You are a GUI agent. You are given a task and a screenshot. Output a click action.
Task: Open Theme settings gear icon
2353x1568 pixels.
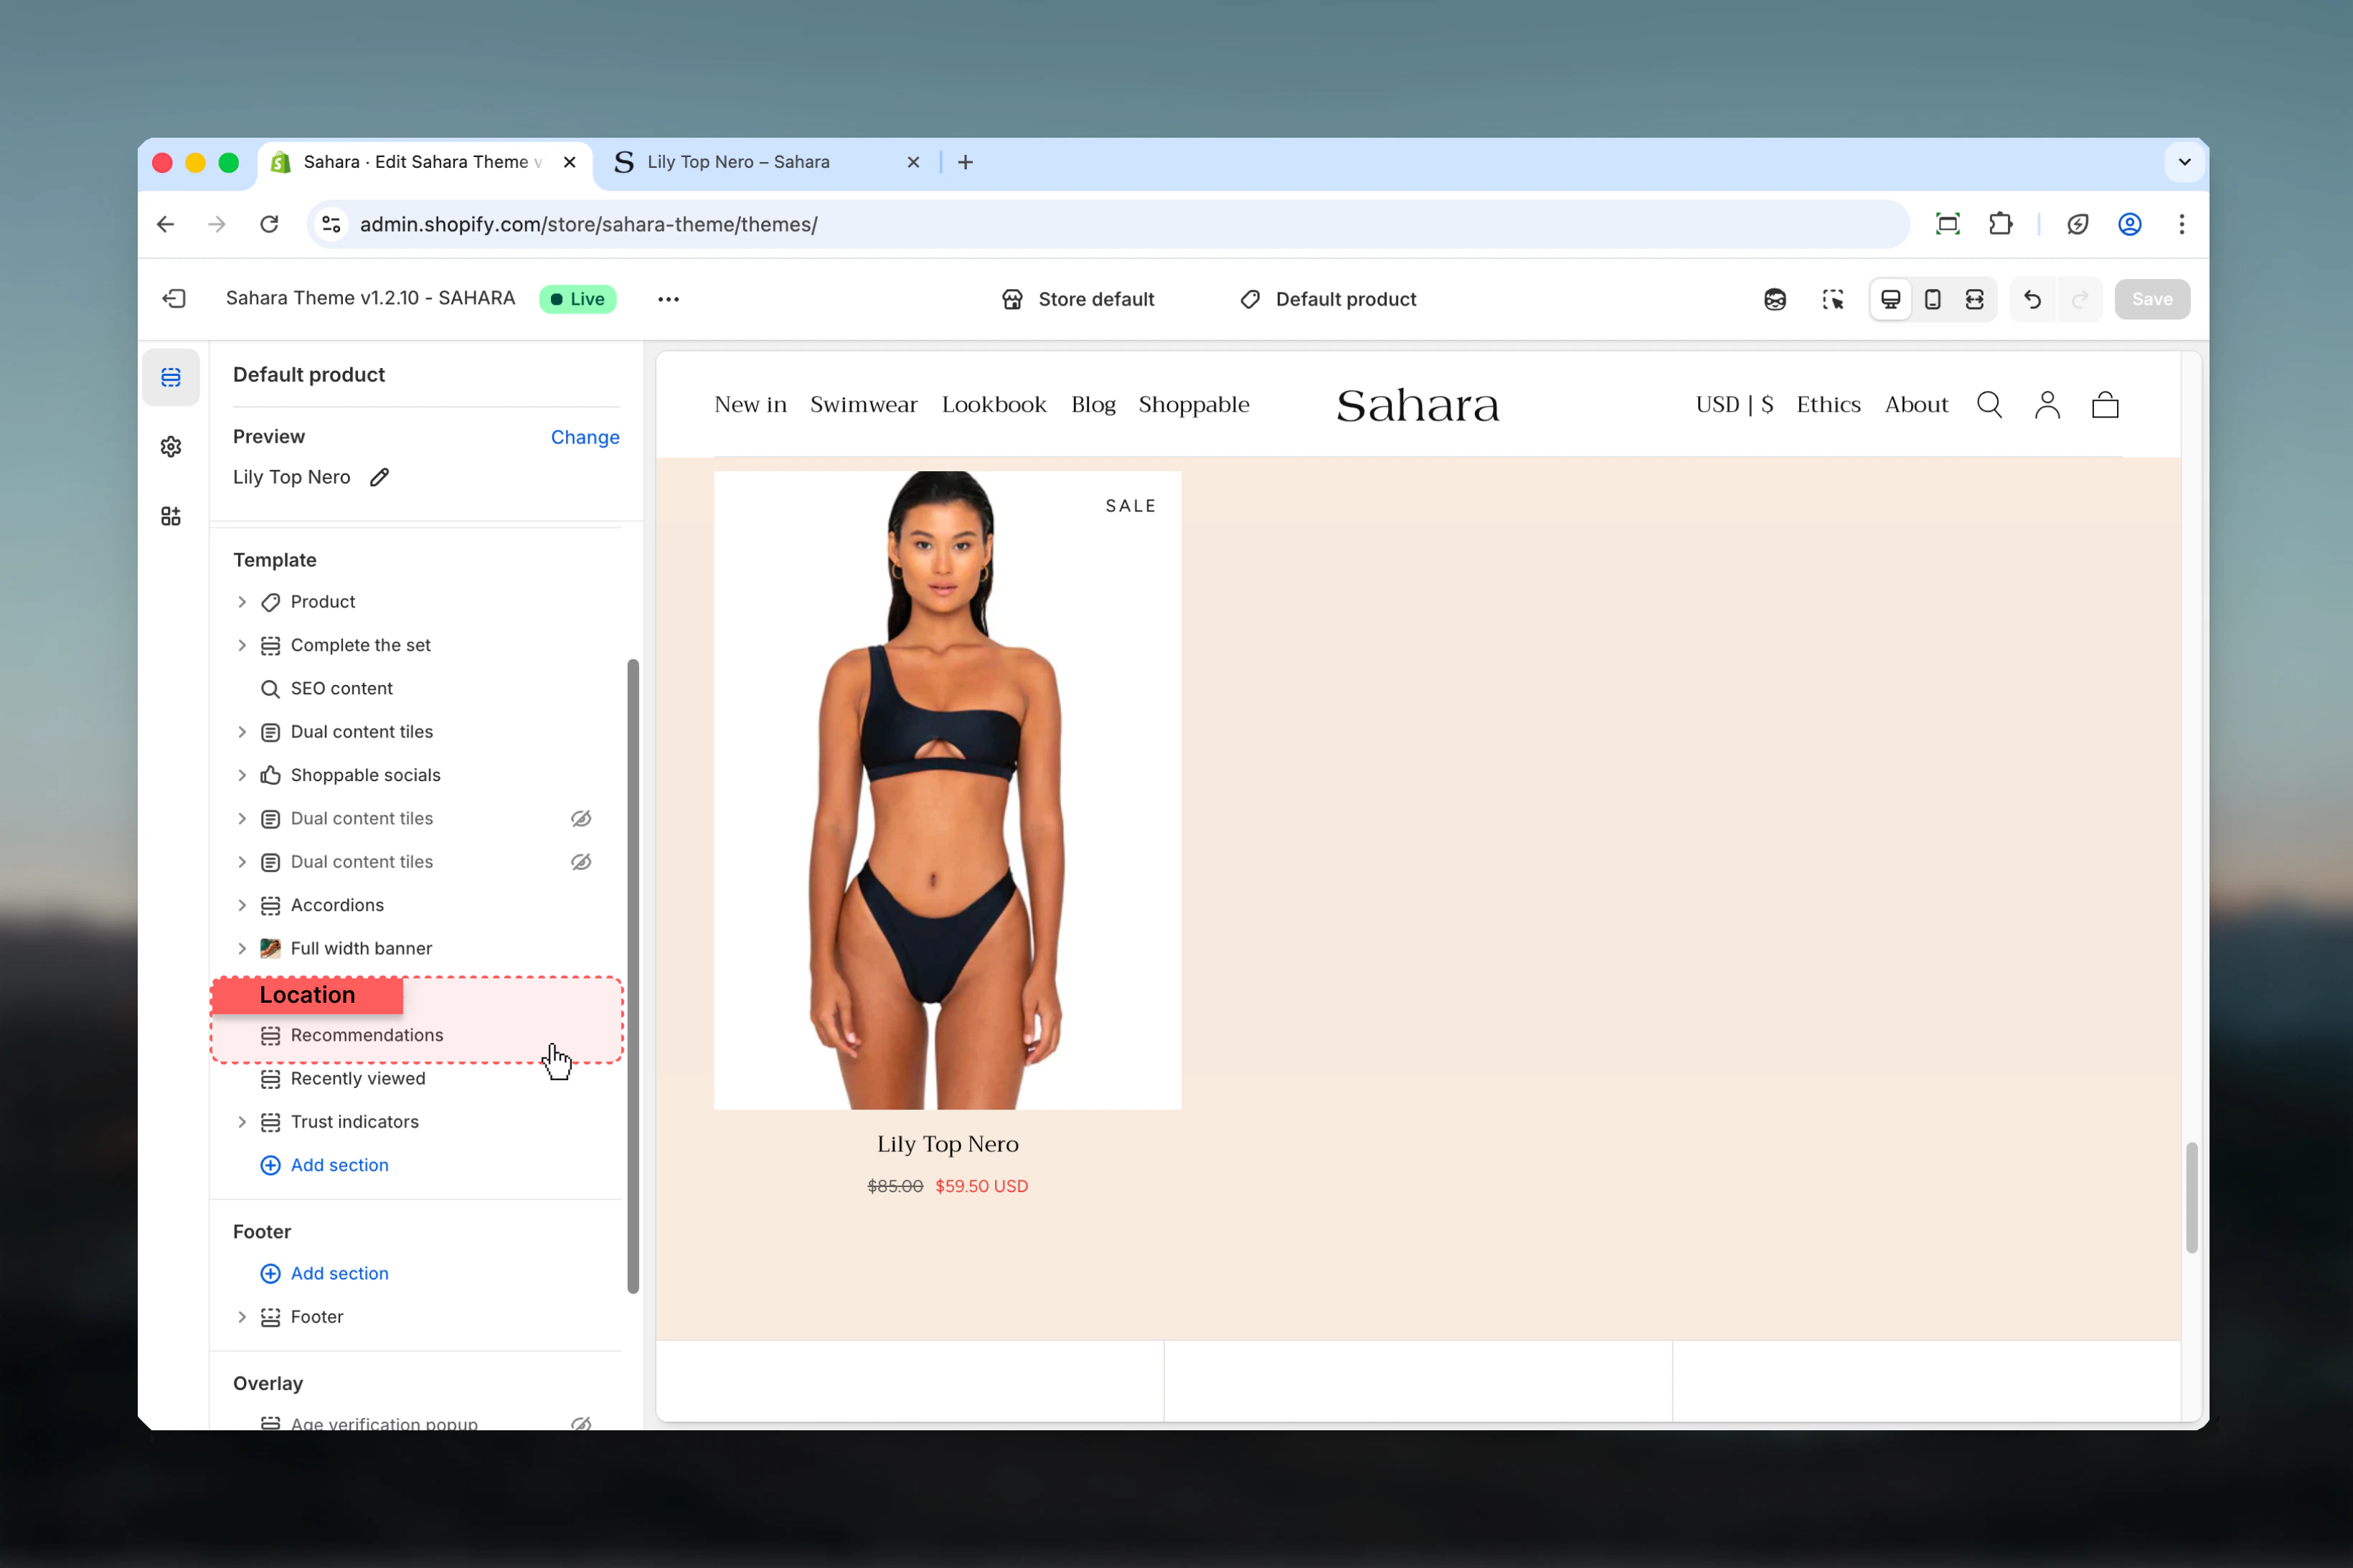tap(171, 447)
